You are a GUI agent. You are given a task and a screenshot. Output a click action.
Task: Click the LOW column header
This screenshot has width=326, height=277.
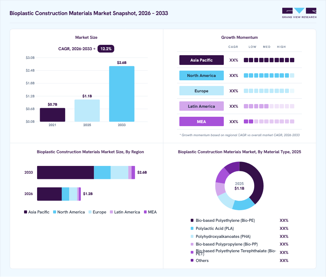point(253,47)
